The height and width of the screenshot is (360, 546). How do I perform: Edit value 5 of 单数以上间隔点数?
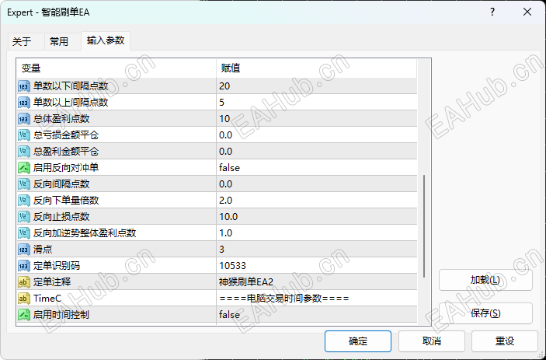(317, 103)
